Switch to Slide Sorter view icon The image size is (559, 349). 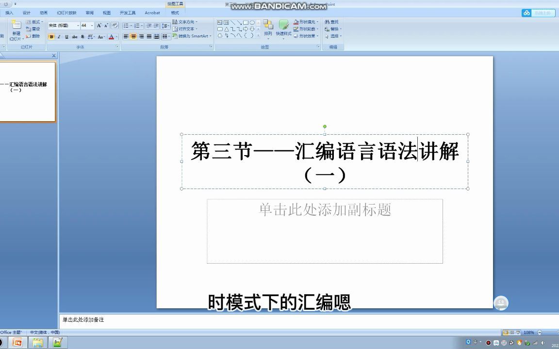(x=512, y=333)
